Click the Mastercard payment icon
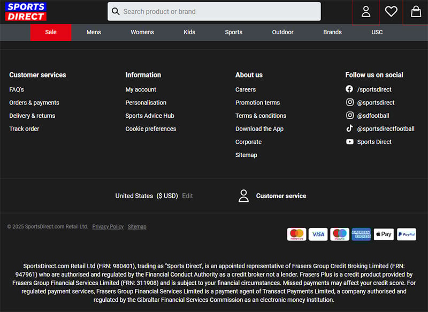 [296, 234]
